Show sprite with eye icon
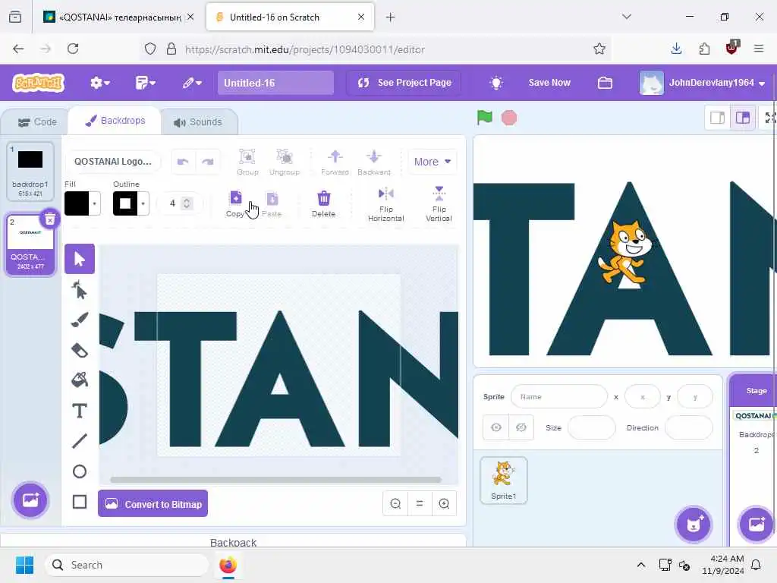Image resolution: width=777 pixels, height=583 pixels. point(496,427)
